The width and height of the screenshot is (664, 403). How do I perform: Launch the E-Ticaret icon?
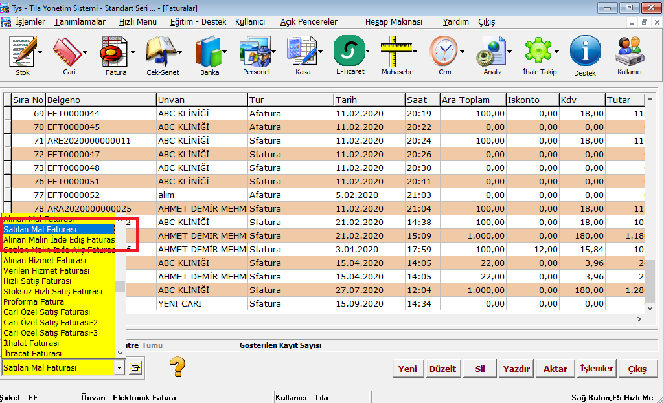pos(349,54)
